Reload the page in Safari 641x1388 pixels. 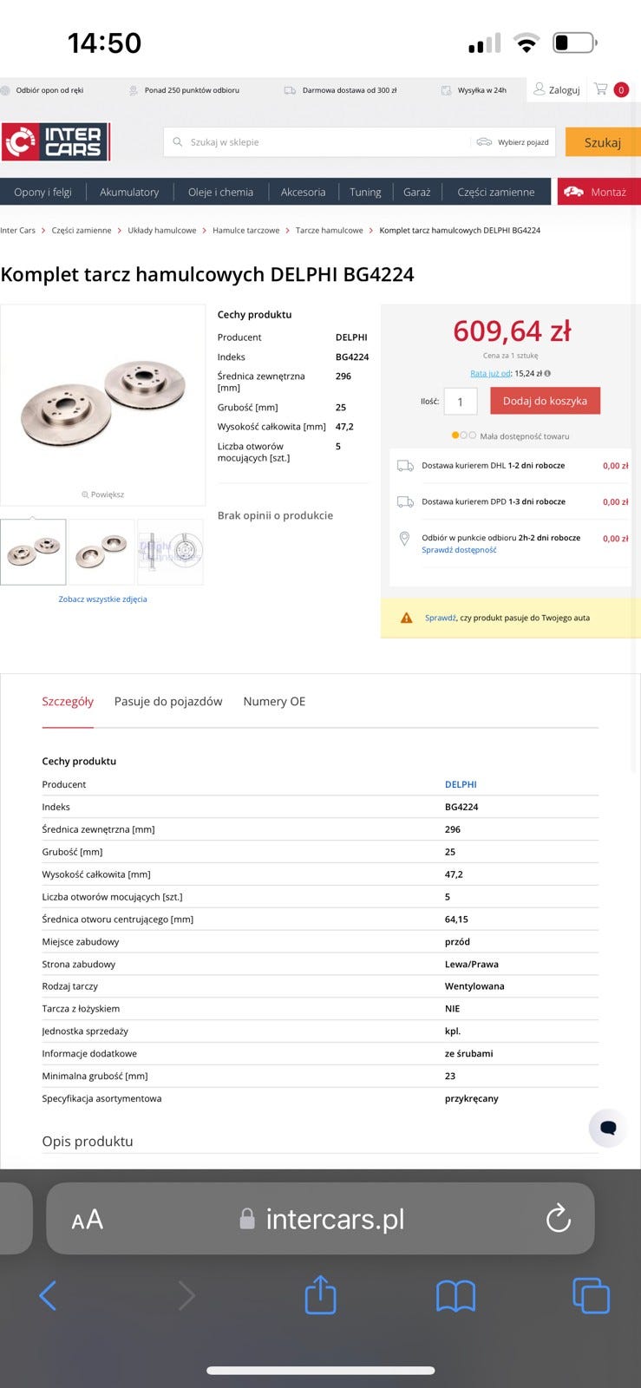(x=559, y=1219)
